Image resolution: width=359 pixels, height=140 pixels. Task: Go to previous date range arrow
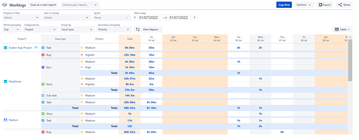[x=135, y=17]
